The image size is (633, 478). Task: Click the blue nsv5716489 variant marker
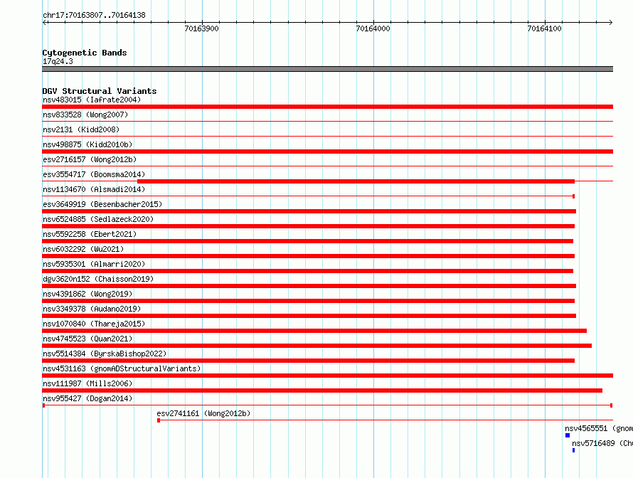573,450
